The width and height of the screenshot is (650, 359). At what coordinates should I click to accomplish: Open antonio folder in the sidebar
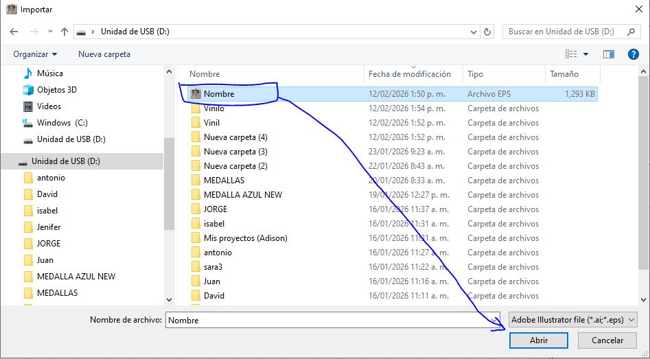pos(51,178)
